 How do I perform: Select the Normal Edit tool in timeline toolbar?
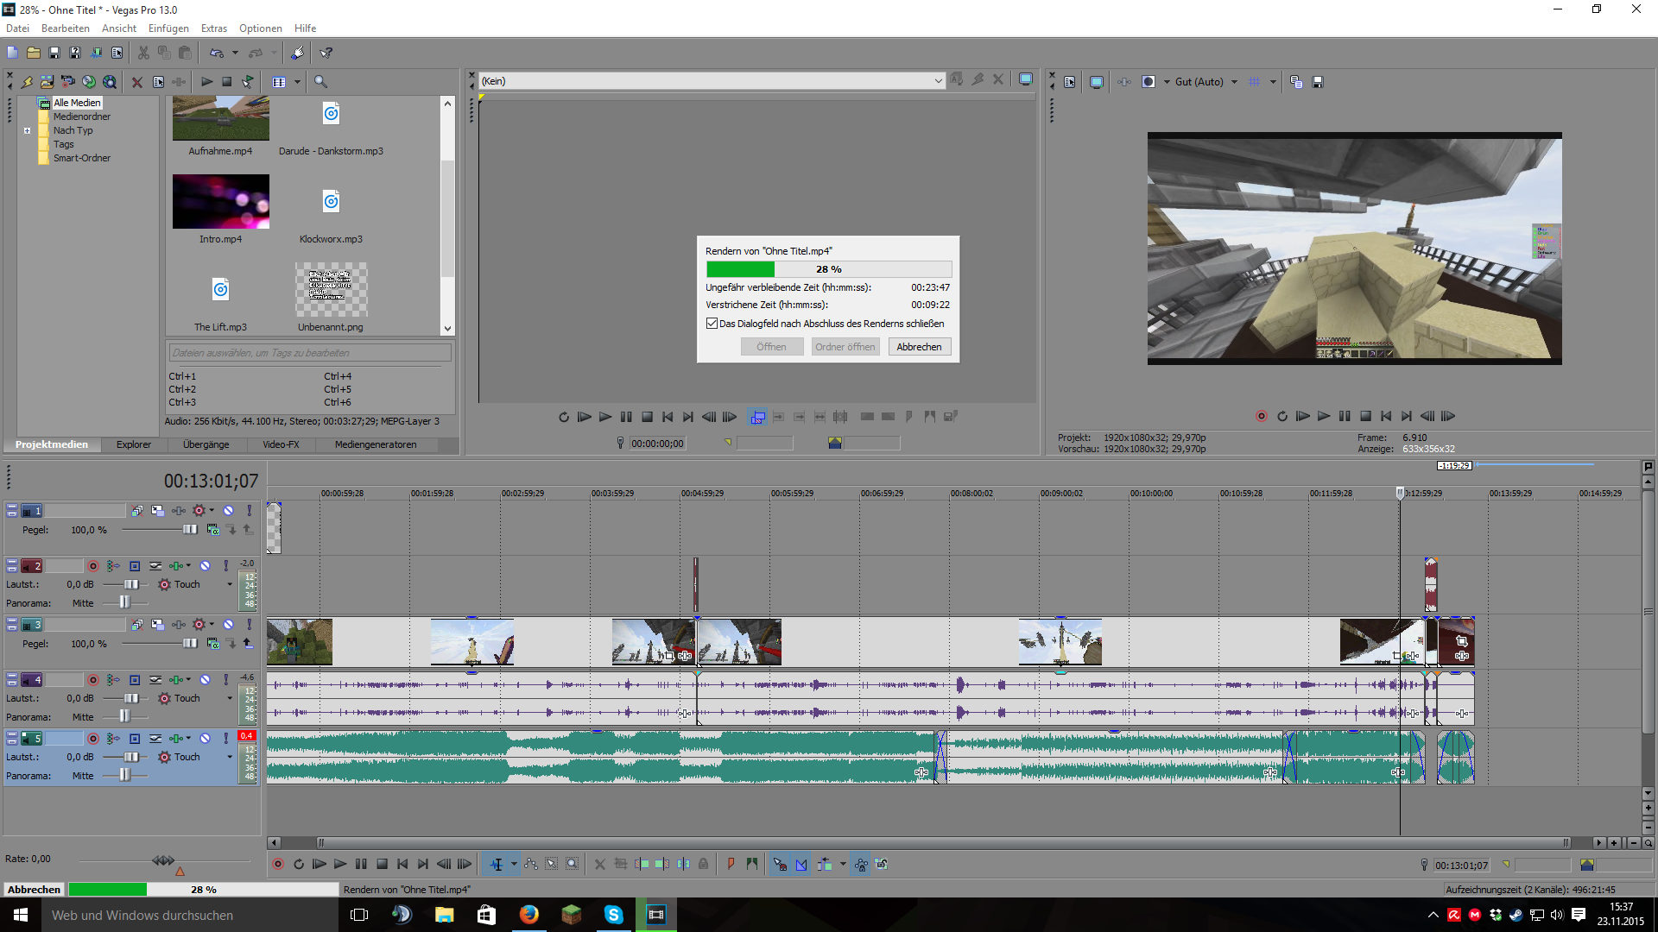pyautogui.click(x=497, y=865)
